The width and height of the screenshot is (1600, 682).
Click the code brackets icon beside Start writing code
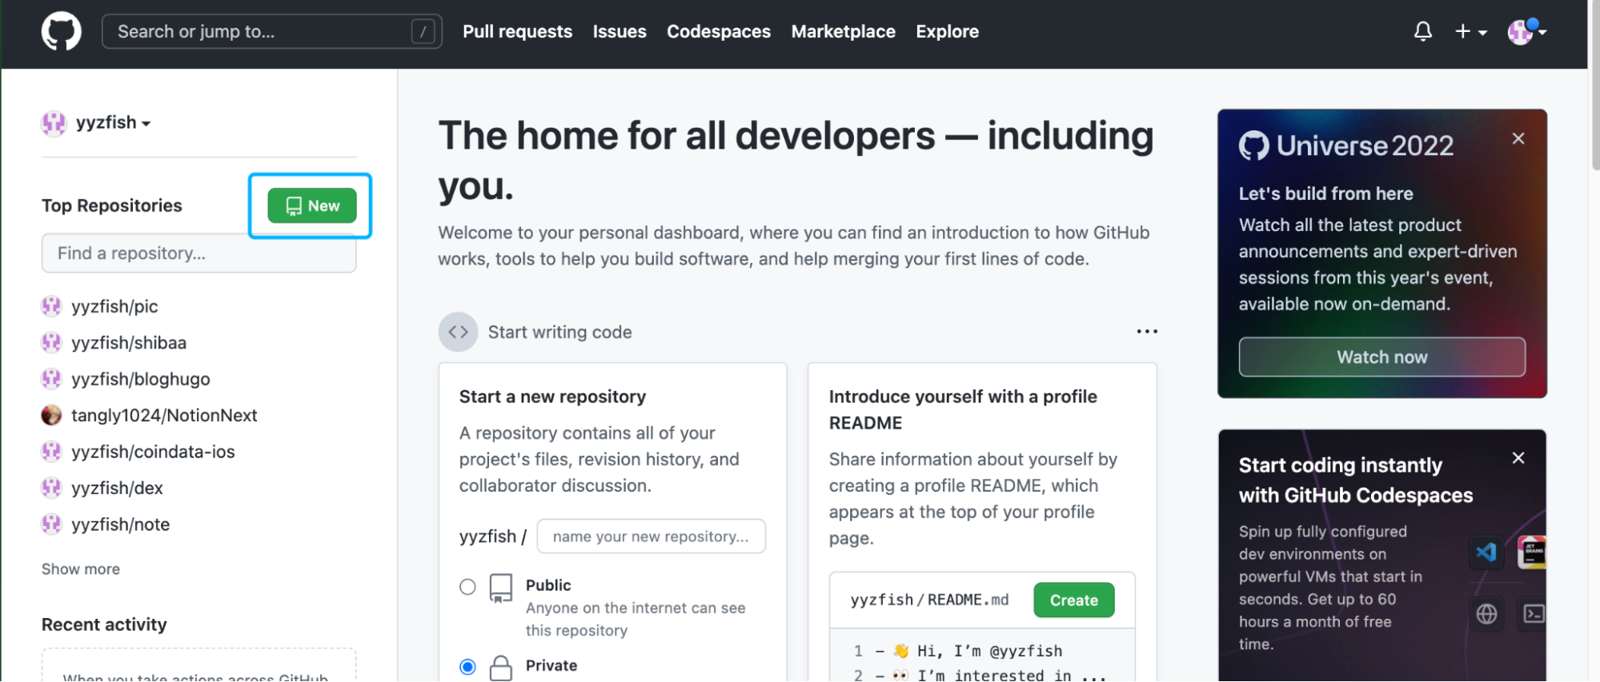458,332
